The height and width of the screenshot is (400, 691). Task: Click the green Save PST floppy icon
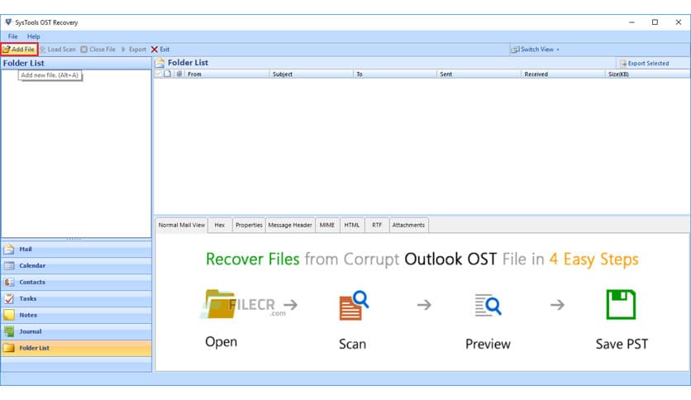tap(621, 304)
